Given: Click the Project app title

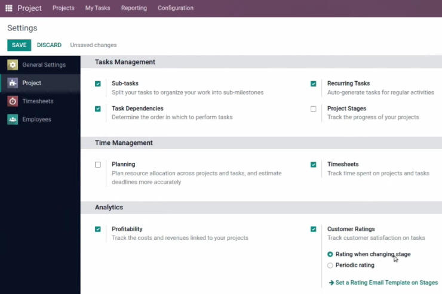Looking at the screenshot, I should 29,8.
